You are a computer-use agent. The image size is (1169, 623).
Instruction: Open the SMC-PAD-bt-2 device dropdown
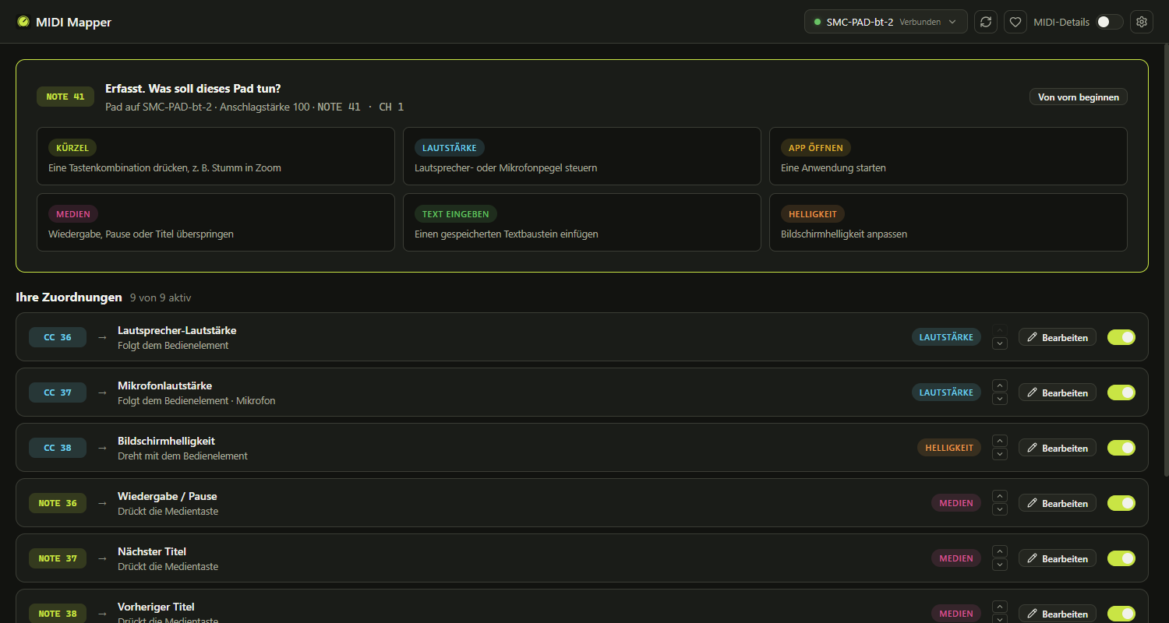[x=885, y=22]
